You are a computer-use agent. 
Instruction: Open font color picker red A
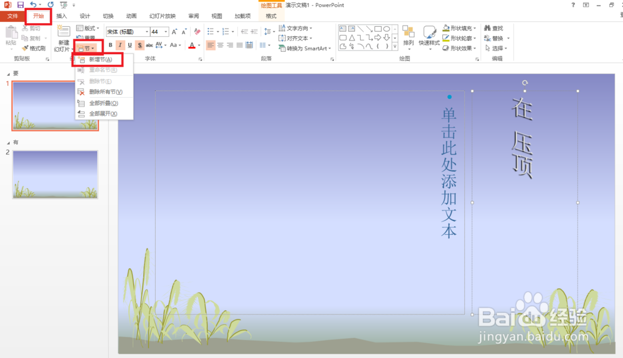[x=192, y=45]
